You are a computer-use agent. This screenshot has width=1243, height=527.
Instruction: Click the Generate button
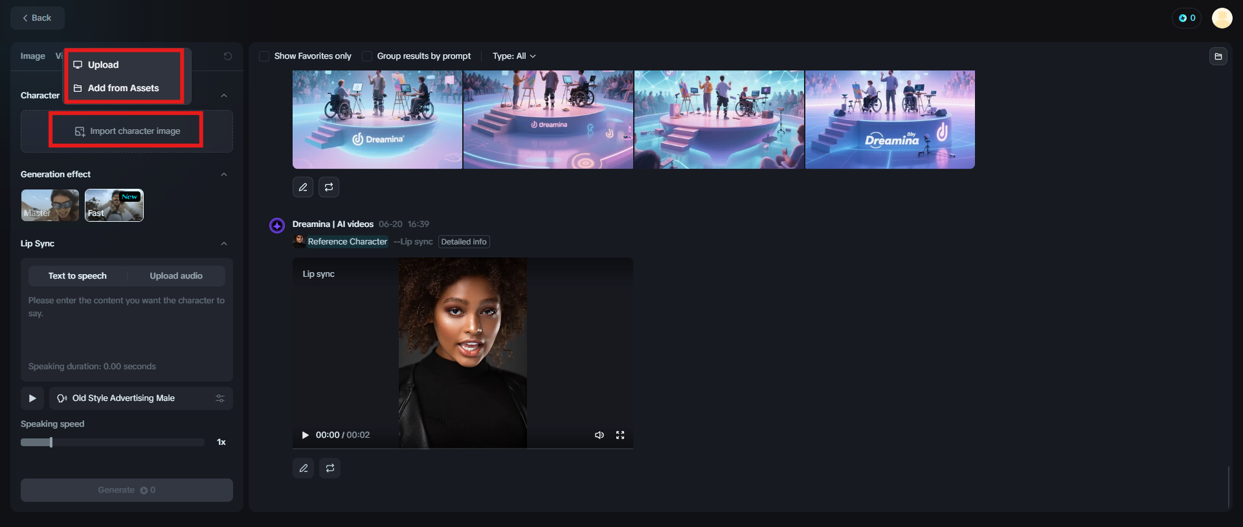(127, 490)
